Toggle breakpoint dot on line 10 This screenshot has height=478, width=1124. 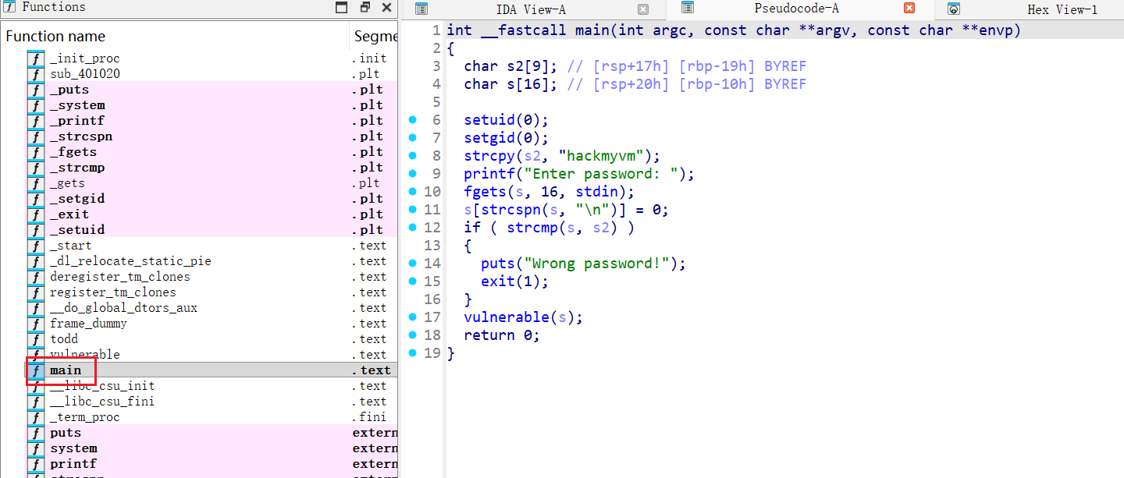click(x=412, y=192)
